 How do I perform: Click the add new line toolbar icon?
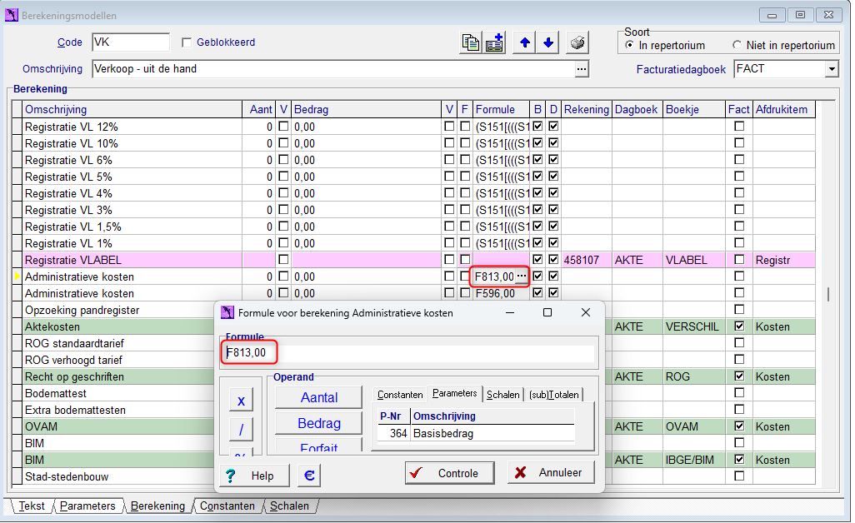pyautogui.click(x=494, y=42)
